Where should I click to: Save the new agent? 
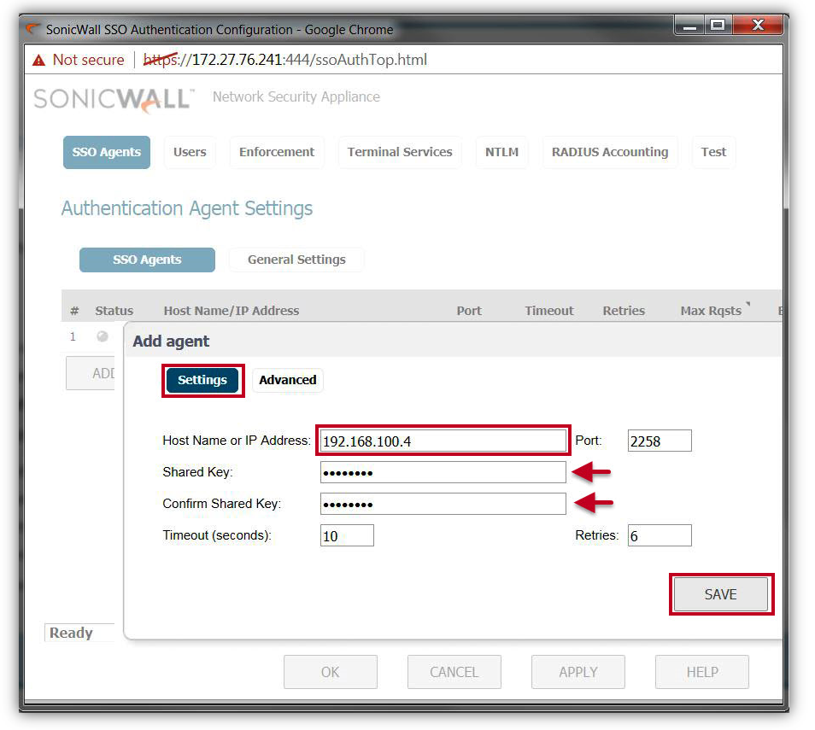point(721,594)
